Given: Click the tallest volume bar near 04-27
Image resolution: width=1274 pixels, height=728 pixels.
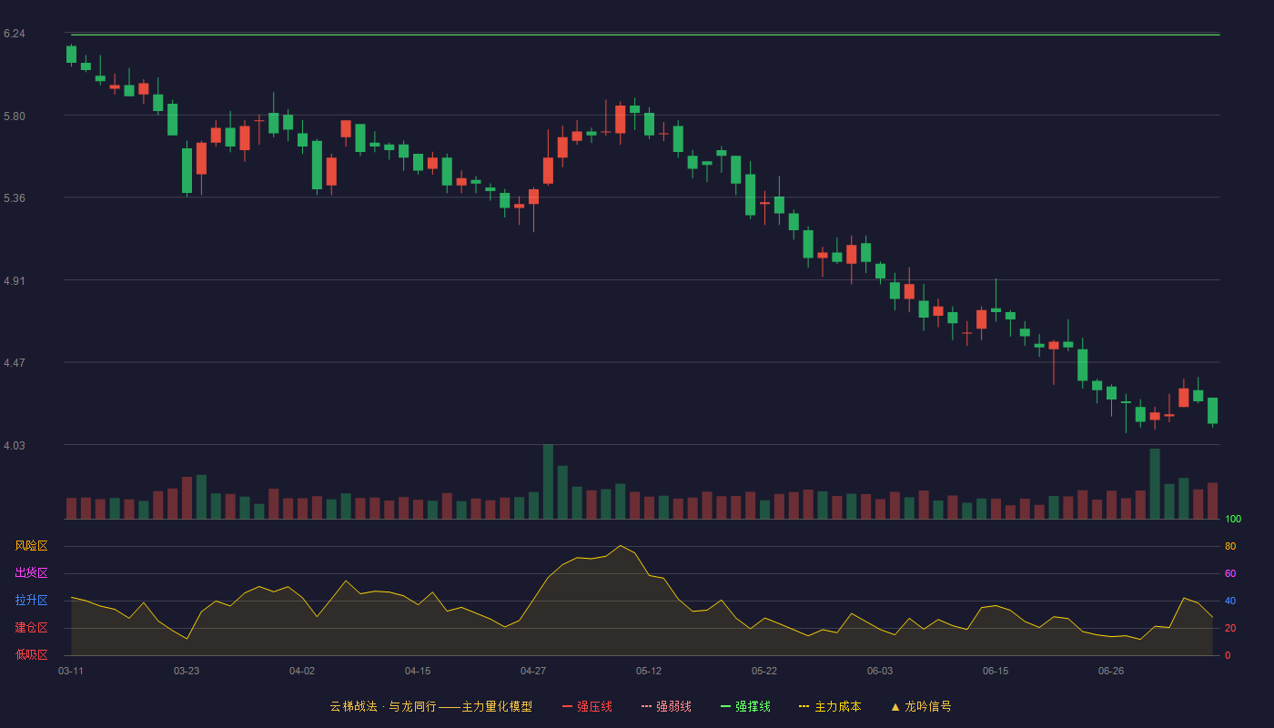Looking at the screenshot, I should (x=548, y=481).
